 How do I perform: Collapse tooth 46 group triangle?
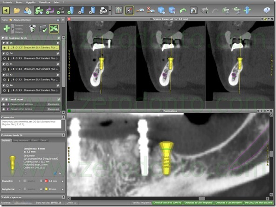4,85
